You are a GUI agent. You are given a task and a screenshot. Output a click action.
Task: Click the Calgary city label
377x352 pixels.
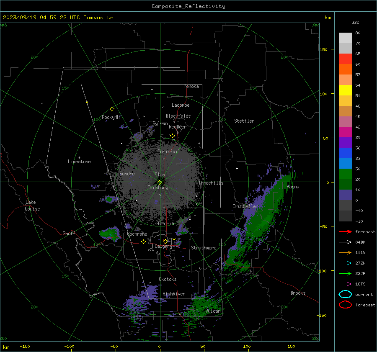[x=163, y=246]
